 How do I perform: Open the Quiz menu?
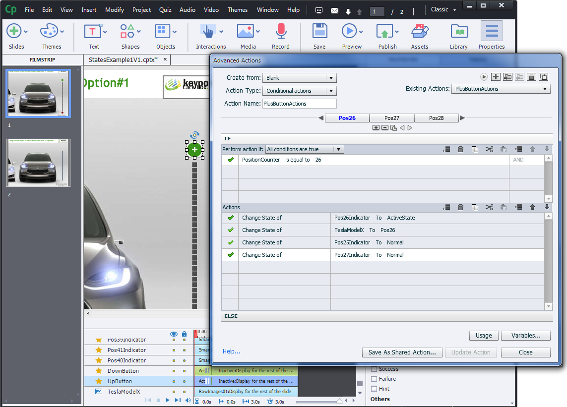point(165,10)
